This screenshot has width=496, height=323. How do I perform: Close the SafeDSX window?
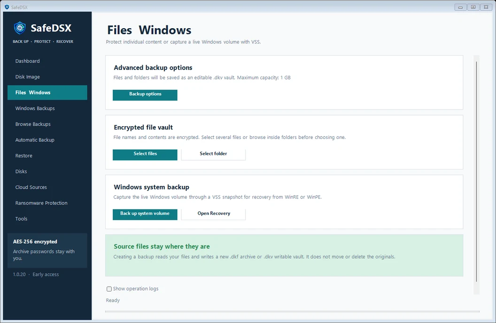point(486,7)
